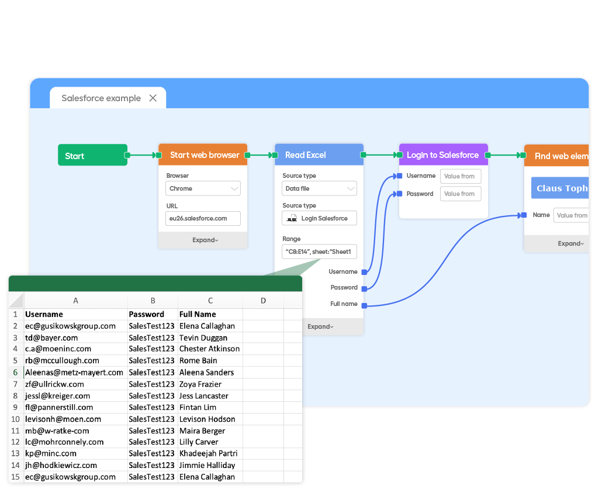Click the Full Name header cell

coord(210,314)
